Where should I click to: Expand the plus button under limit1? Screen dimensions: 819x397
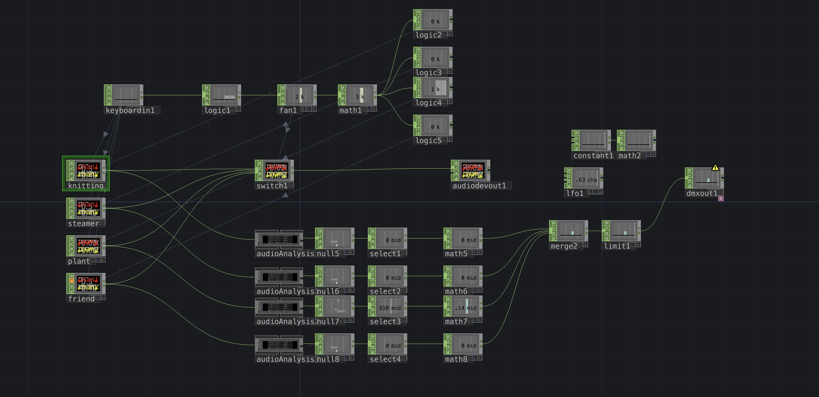click(638, 245)
